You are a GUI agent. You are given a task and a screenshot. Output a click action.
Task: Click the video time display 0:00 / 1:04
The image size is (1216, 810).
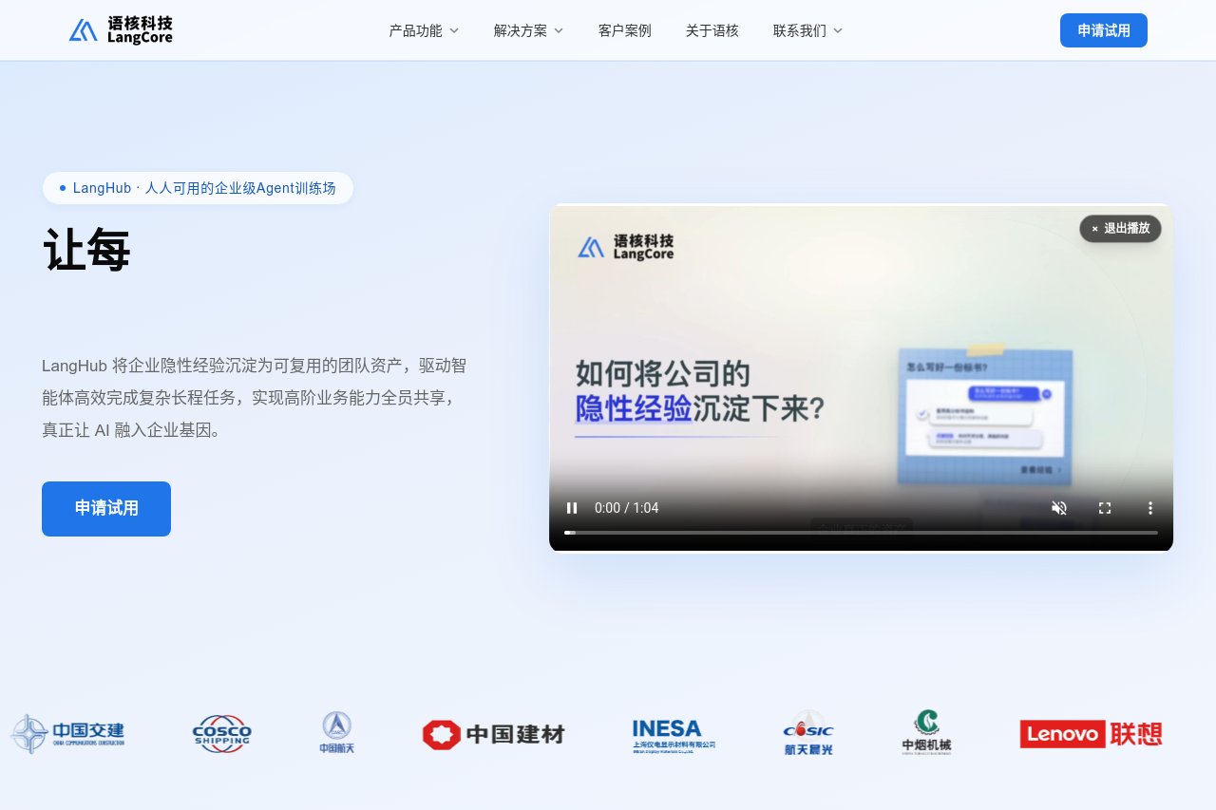627,508
